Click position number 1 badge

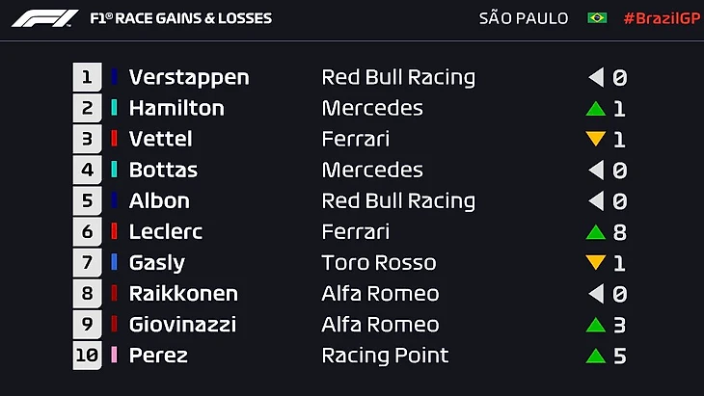[x=87, y=77]
